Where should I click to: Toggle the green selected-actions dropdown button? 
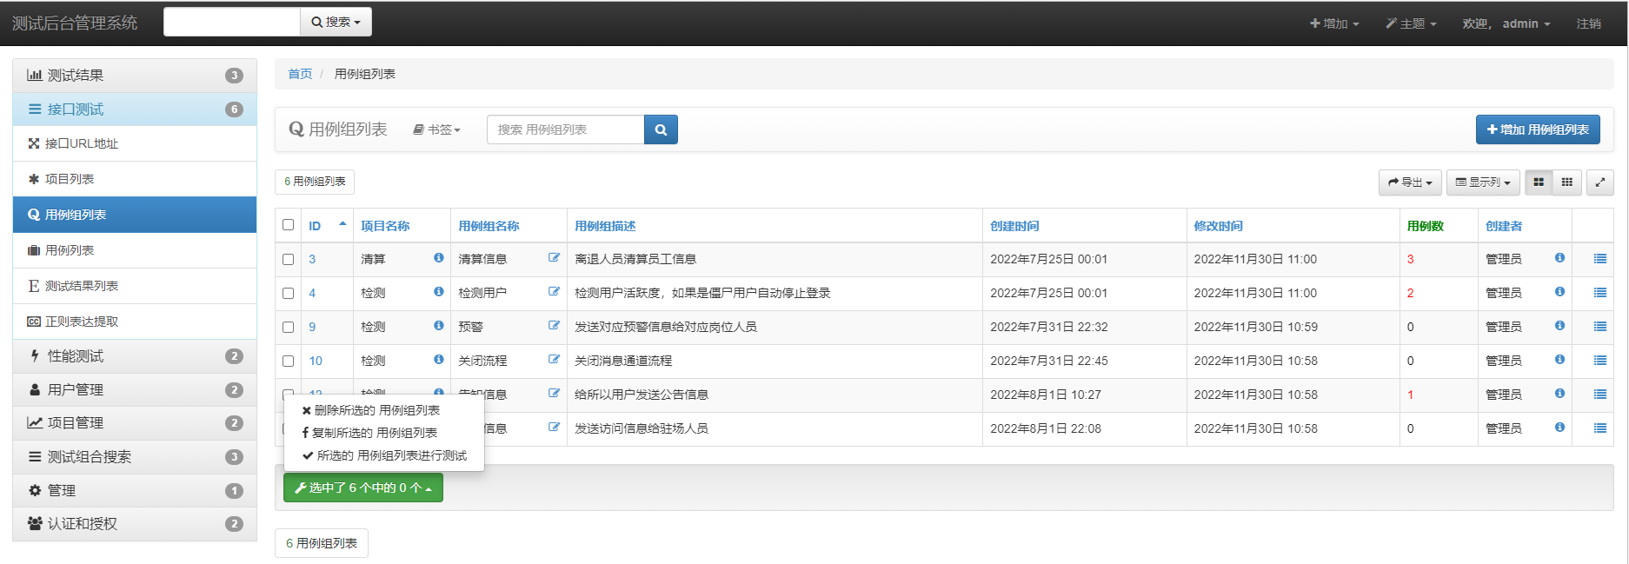click(363, 488)
